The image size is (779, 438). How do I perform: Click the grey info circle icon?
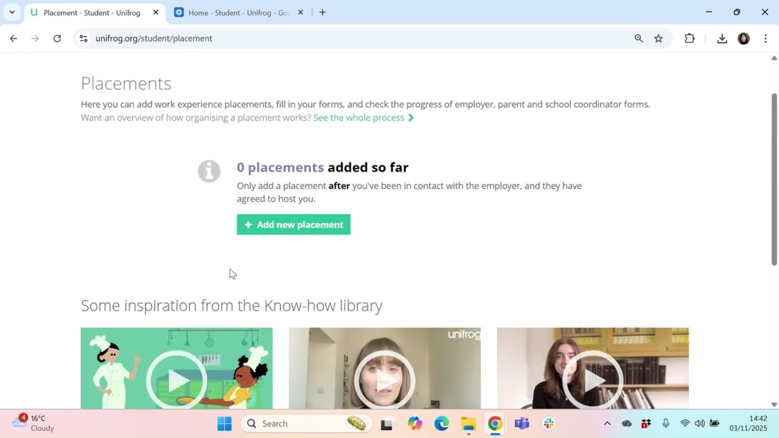point(209,171)
